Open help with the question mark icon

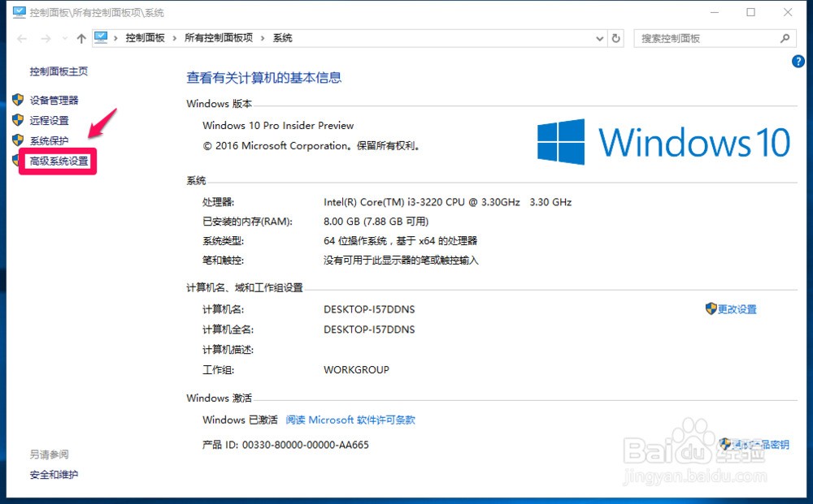click(x=798, y=62)
